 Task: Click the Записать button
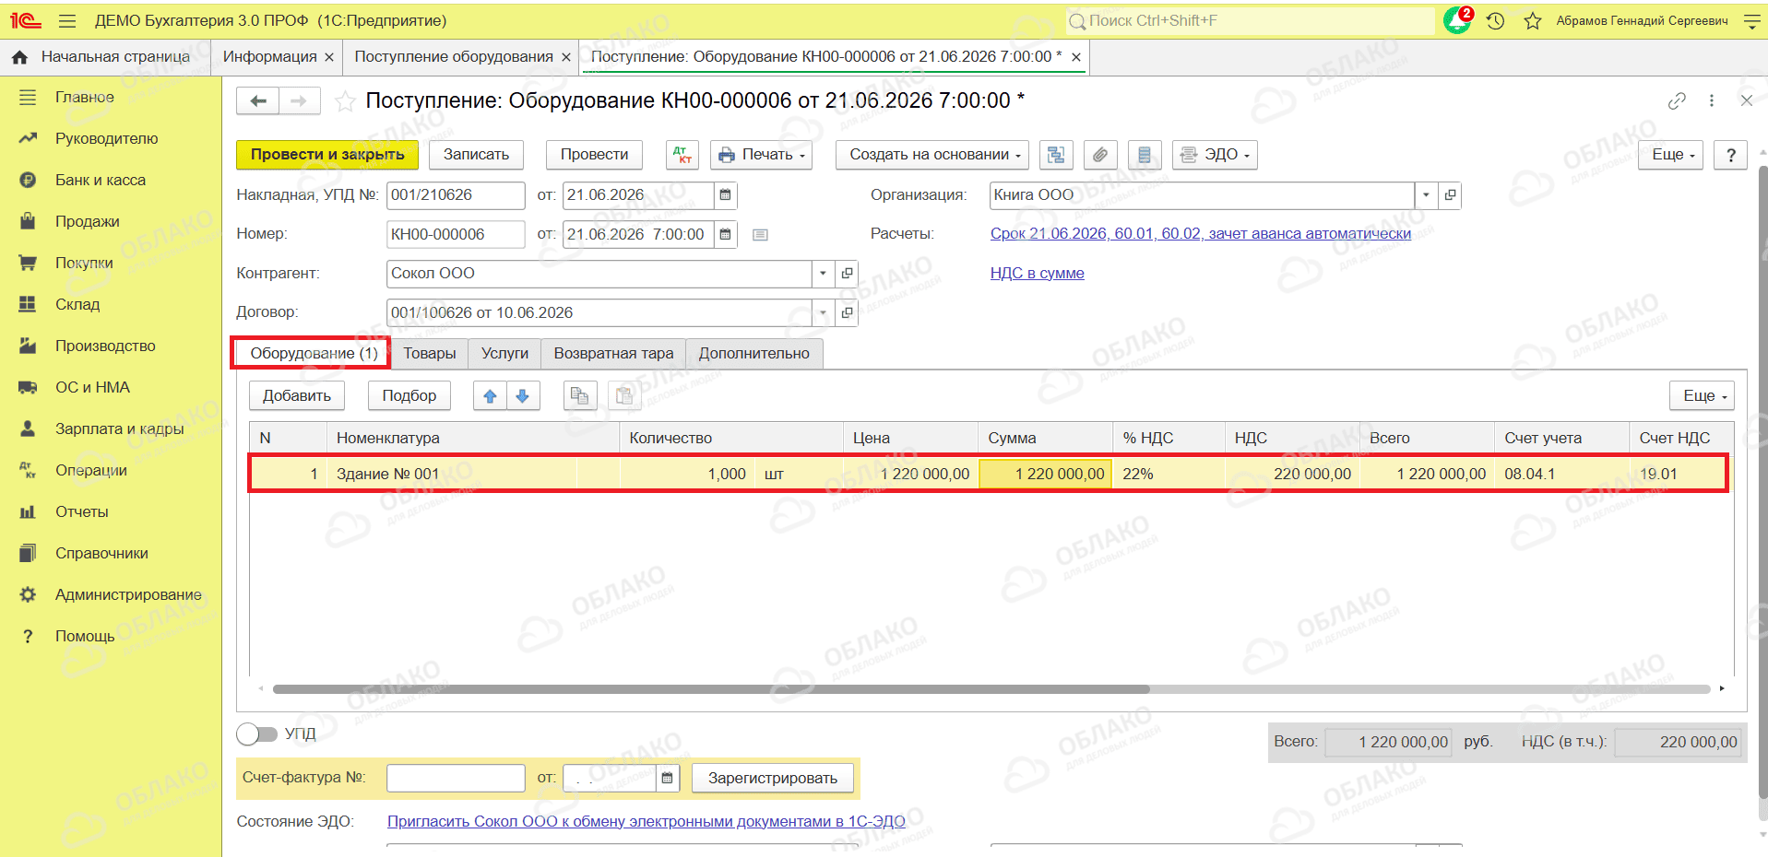tap(476, 155)
